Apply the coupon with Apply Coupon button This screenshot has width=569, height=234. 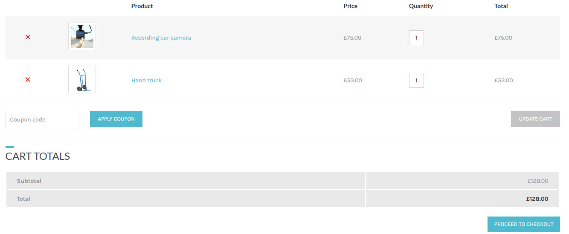coord(116,119)
